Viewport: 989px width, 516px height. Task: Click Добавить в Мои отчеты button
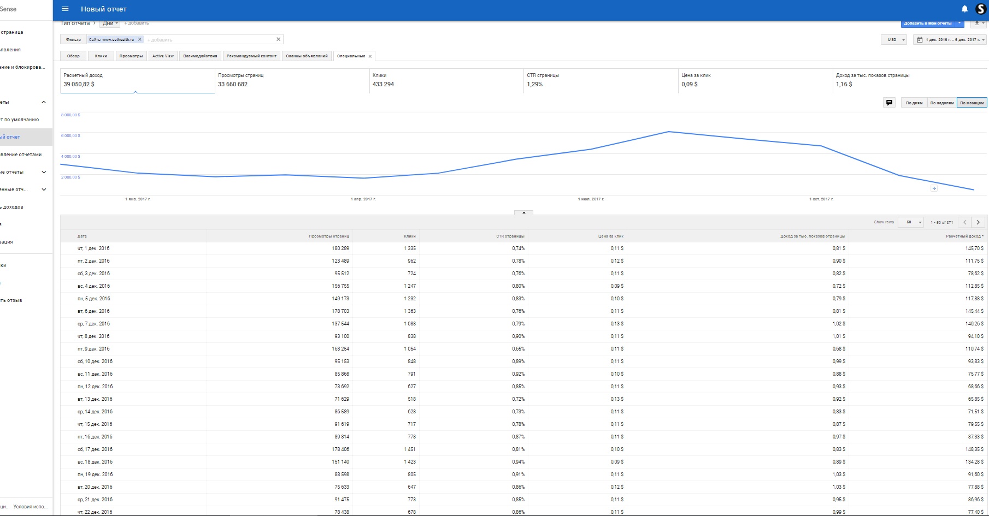(928, 23)
